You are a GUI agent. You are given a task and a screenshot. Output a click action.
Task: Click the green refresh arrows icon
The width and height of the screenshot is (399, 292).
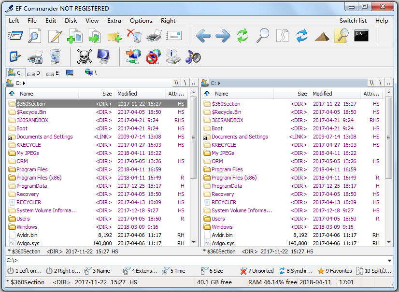coord(242,36)
